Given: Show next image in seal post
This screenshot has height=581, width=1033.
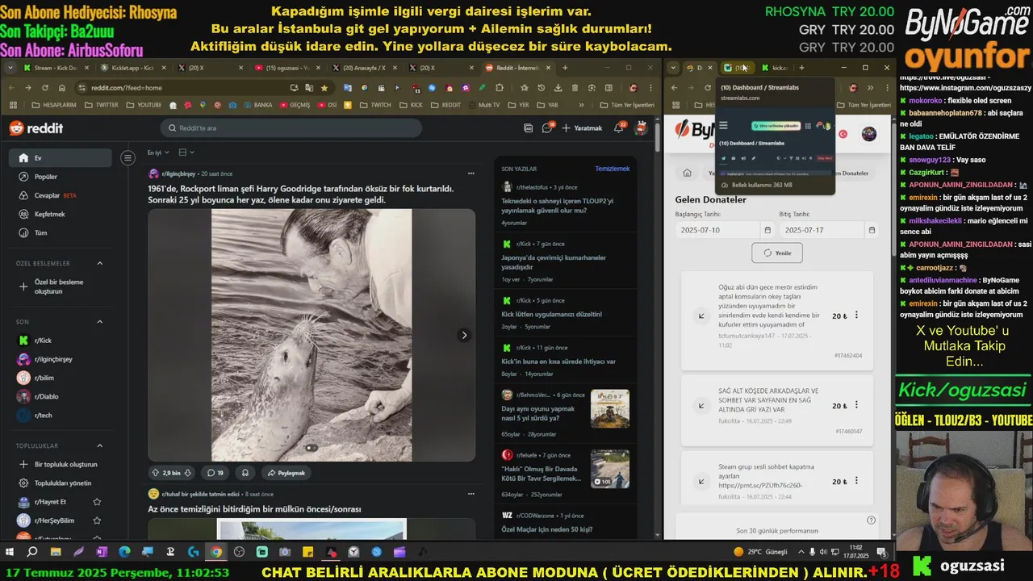Looking at the screenshot, I should [463, 335].
